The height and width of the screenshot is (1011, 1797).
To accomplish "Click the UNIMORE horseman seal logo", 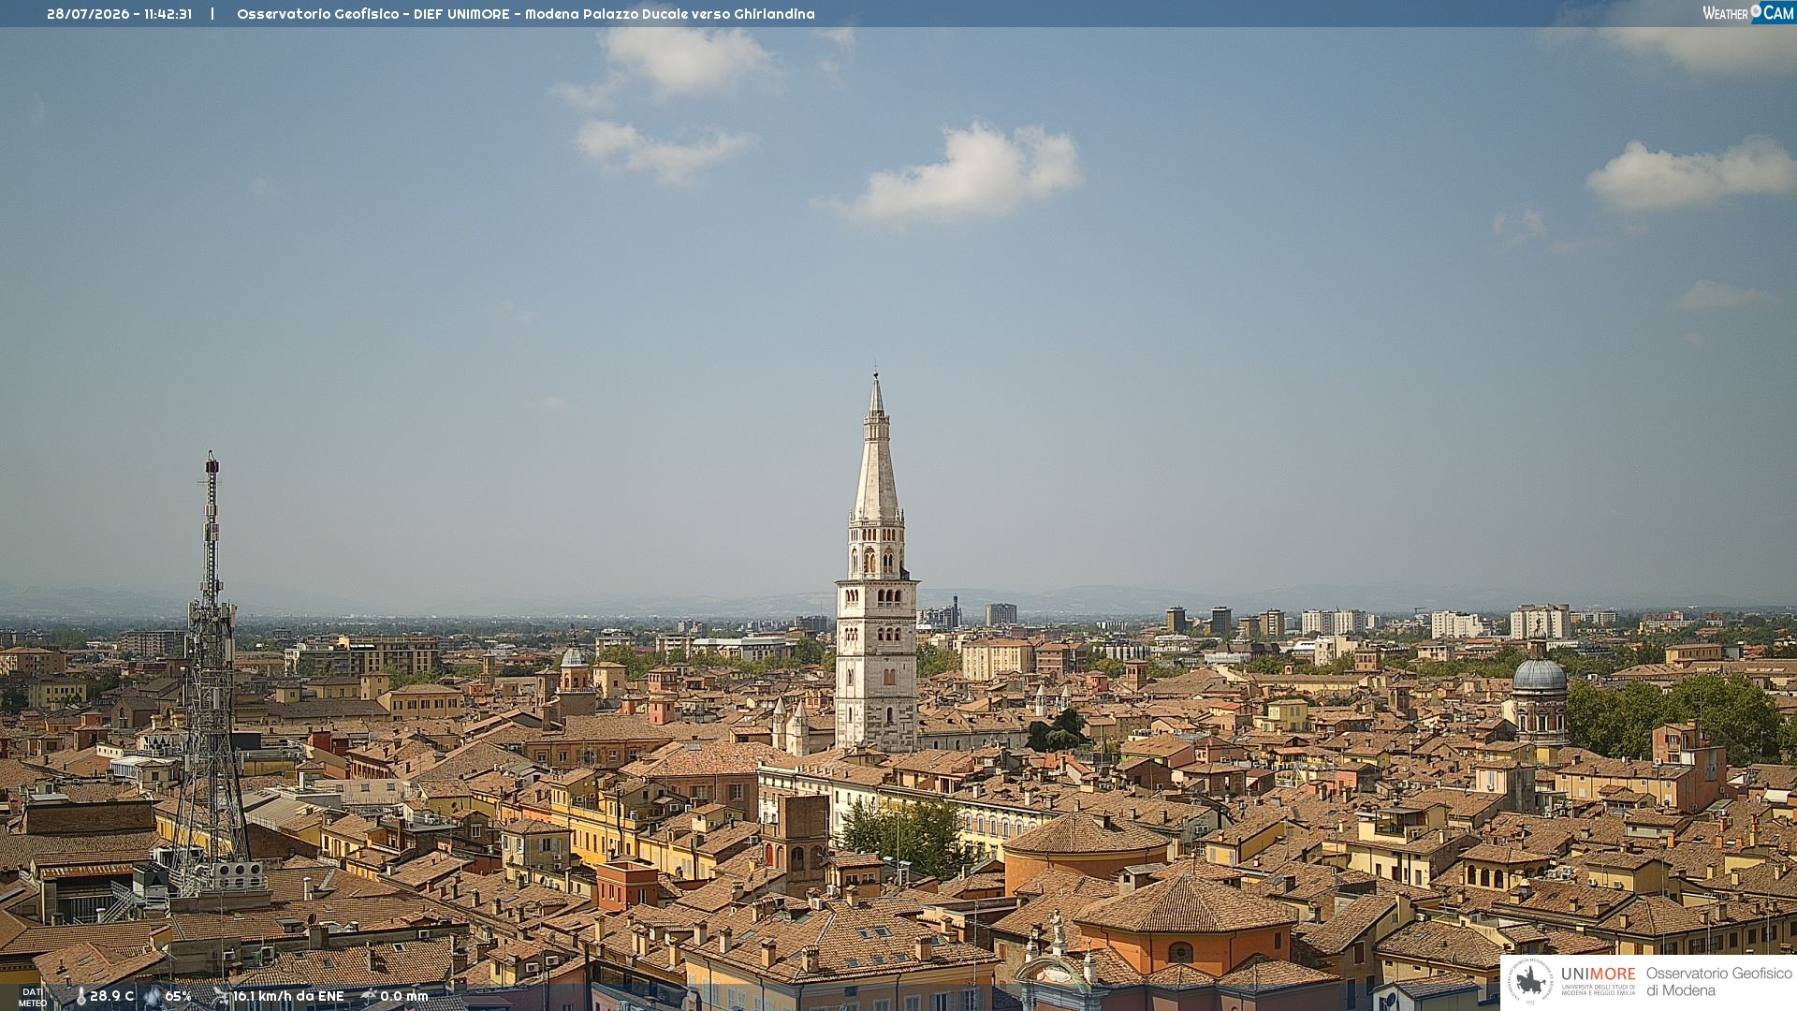I will tap(1531, 982).
